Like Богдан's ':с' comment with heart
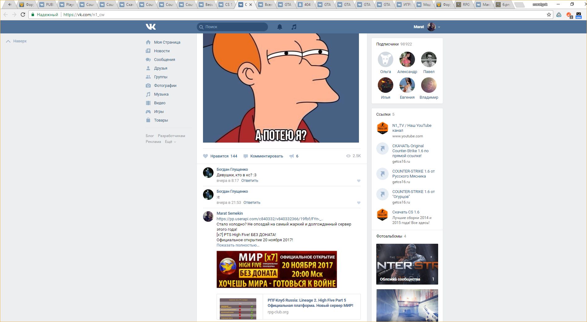The width and height of the screenshot is (587, 322). tap(359, 203)
